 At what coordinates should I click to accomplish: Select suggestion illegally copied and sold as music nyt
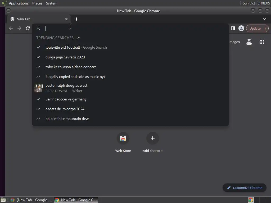pyautogui.click(x=130, y=77)
